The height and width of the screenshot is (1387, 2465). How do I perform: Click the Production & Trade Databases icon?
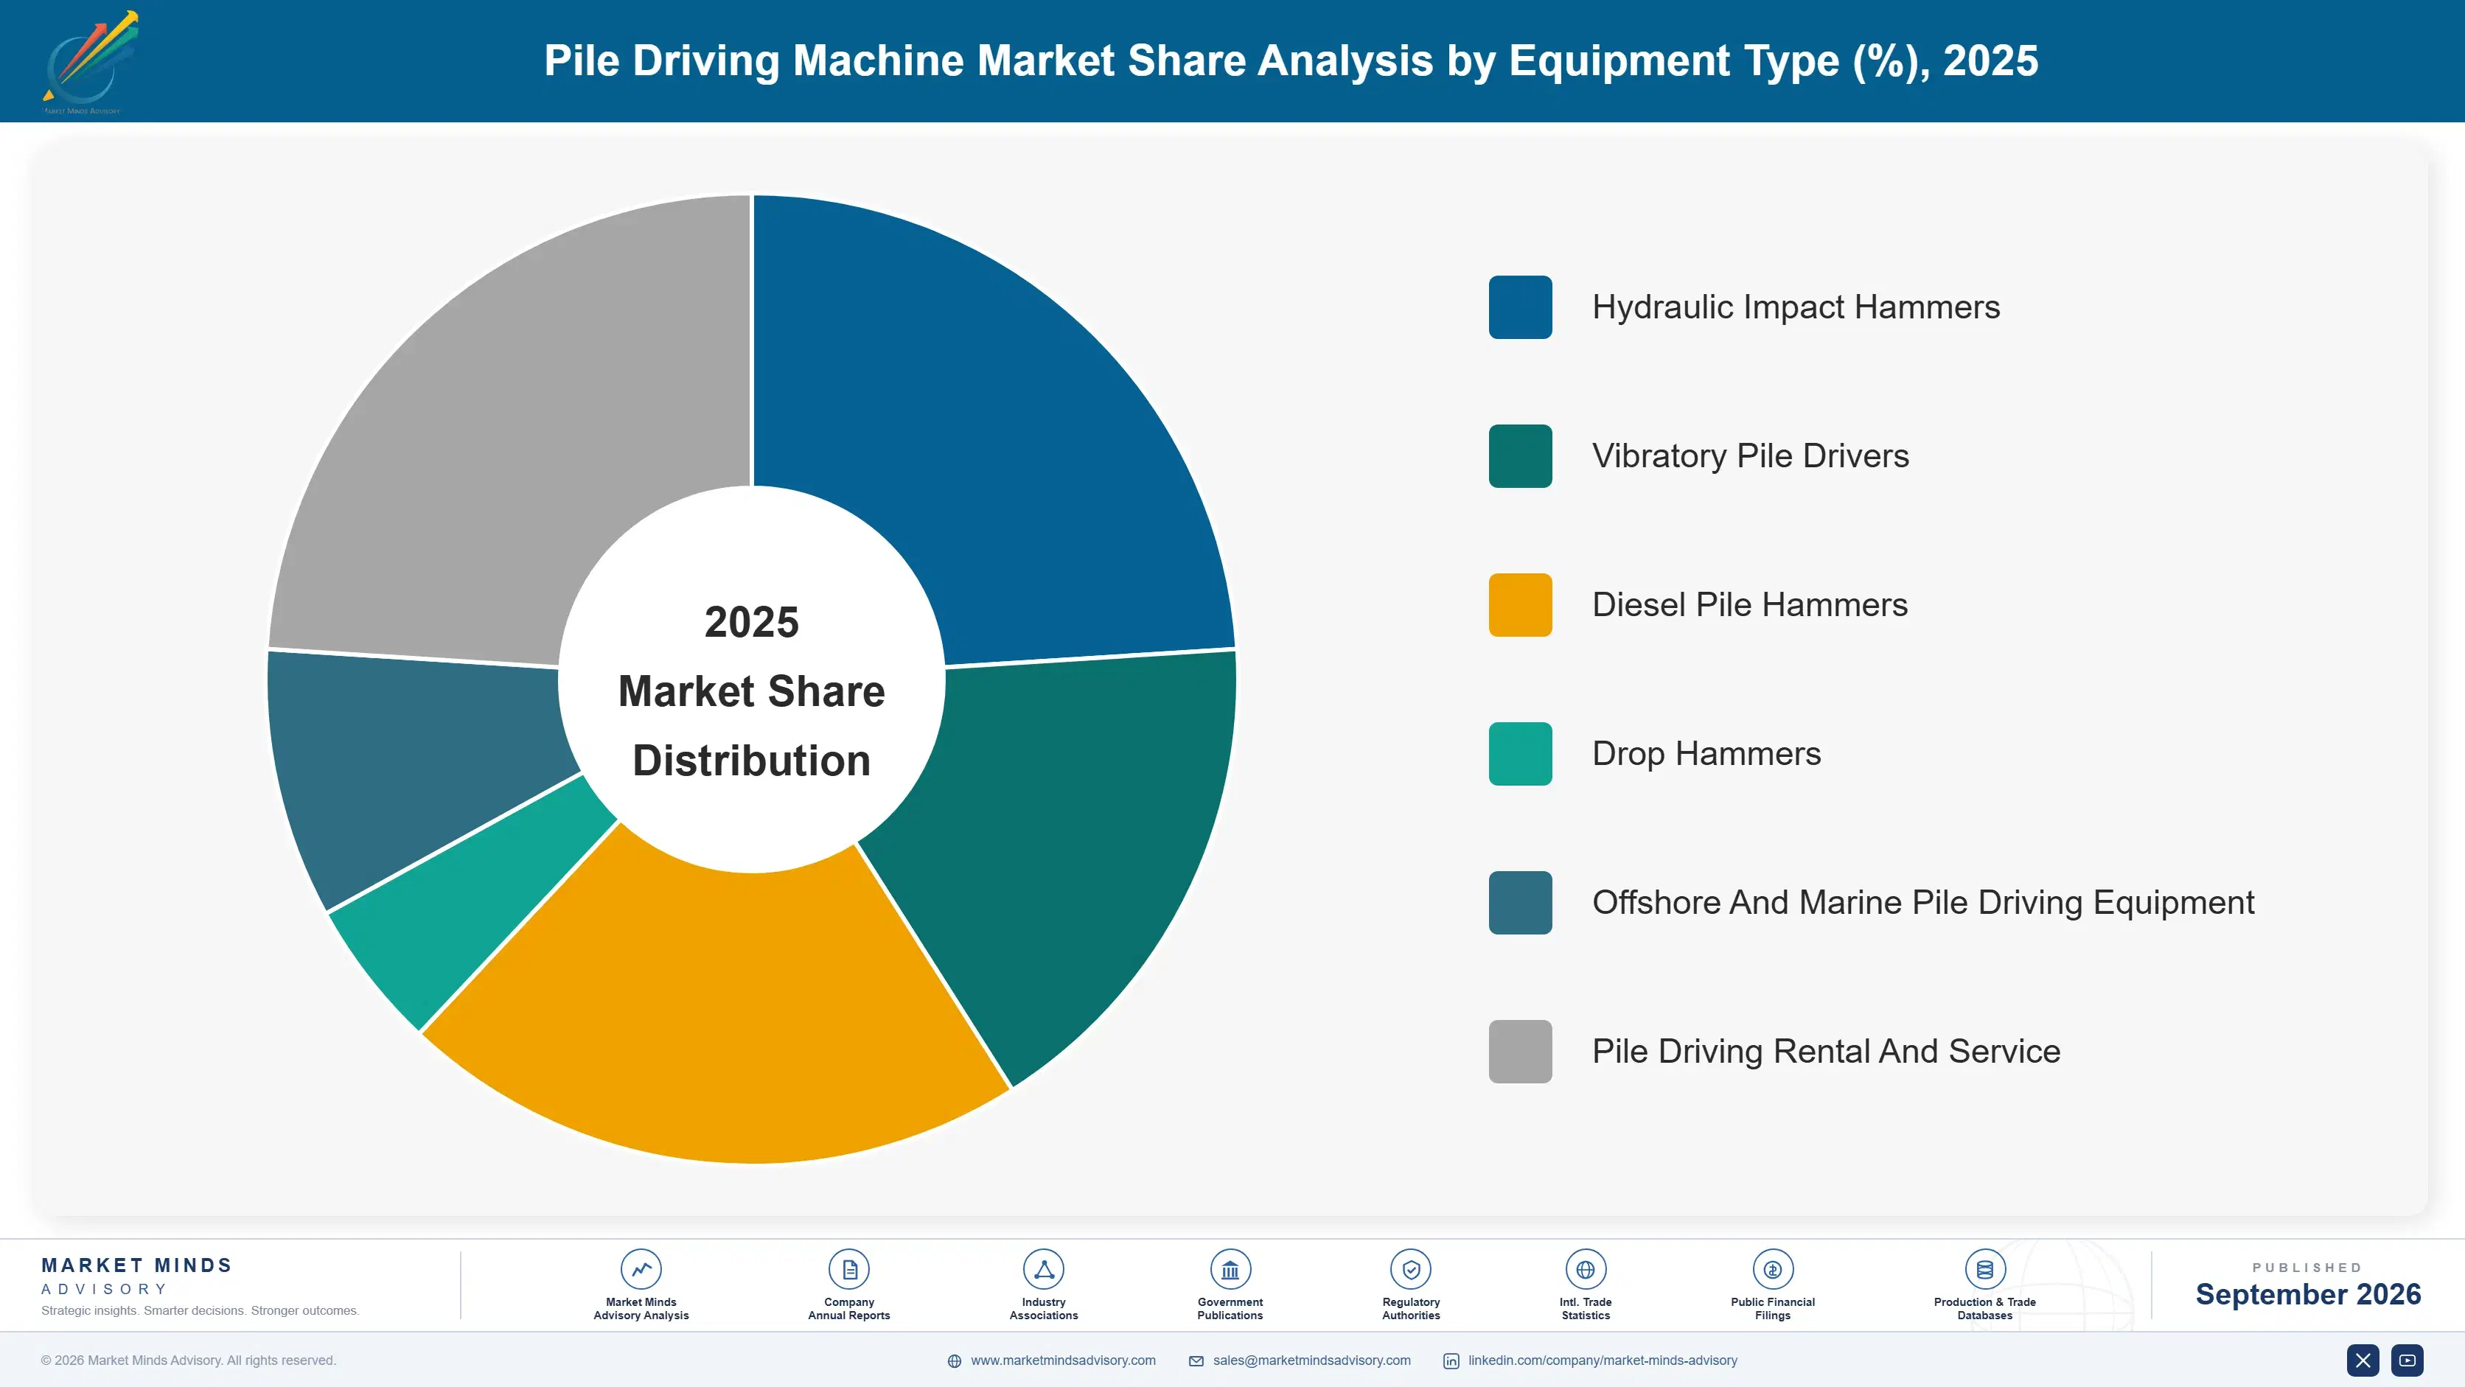[x=1984, y=1269]
